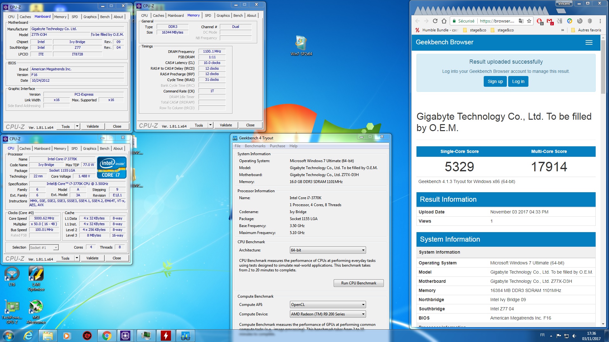Switch to Bench tab in bottom CPU-Z window

(x=104, y=149)
